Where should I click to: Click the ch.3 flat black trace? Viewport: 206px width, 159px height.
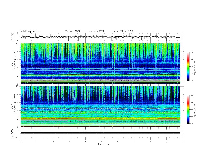point(100,133)
